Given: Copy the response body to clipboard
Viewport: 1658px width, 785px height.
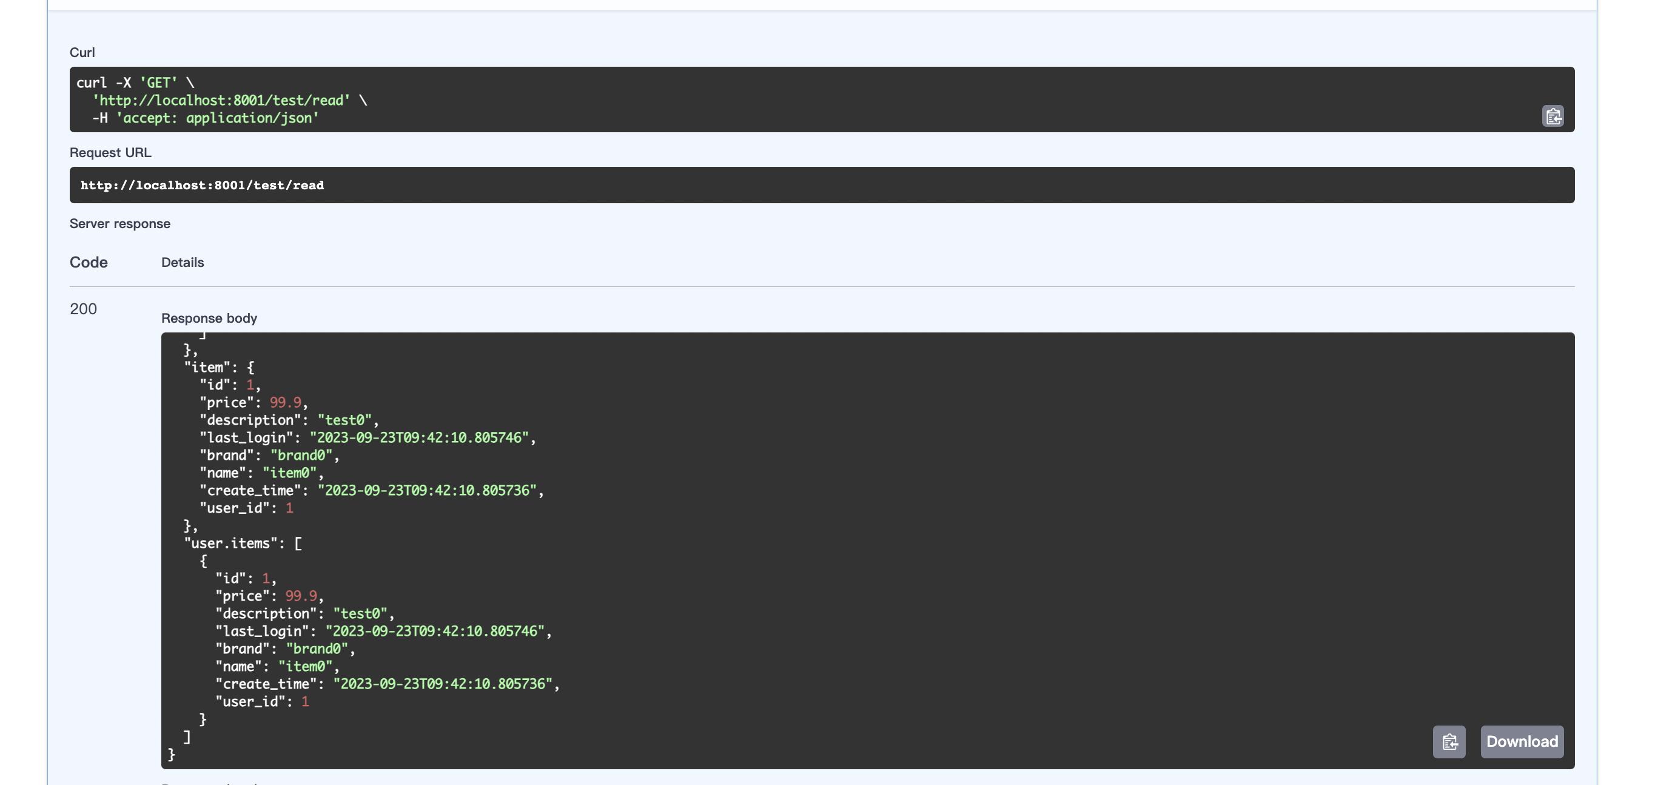Looking at the screenshot, I should point(1449,742).
